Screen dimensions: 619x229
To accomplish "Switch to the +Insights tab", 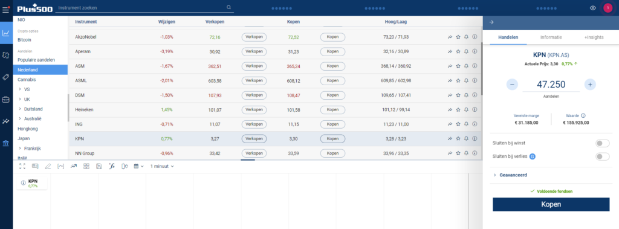I will tap(594, 37).
